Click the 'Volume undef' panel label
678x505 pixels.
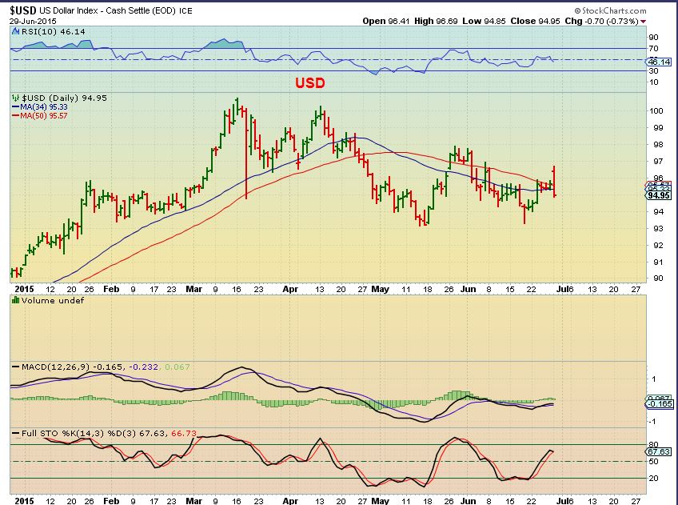(x=52, y=300)
